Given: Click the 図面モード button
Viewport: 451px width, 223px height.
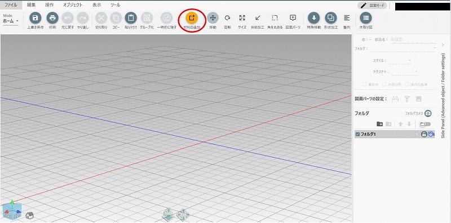Looking at the screenshot, I should click(x=372, y=6).
